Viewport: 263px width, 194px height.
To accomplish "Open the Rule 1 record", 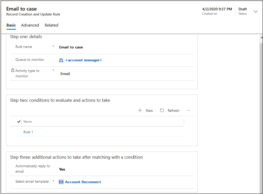I will [28, 132].
